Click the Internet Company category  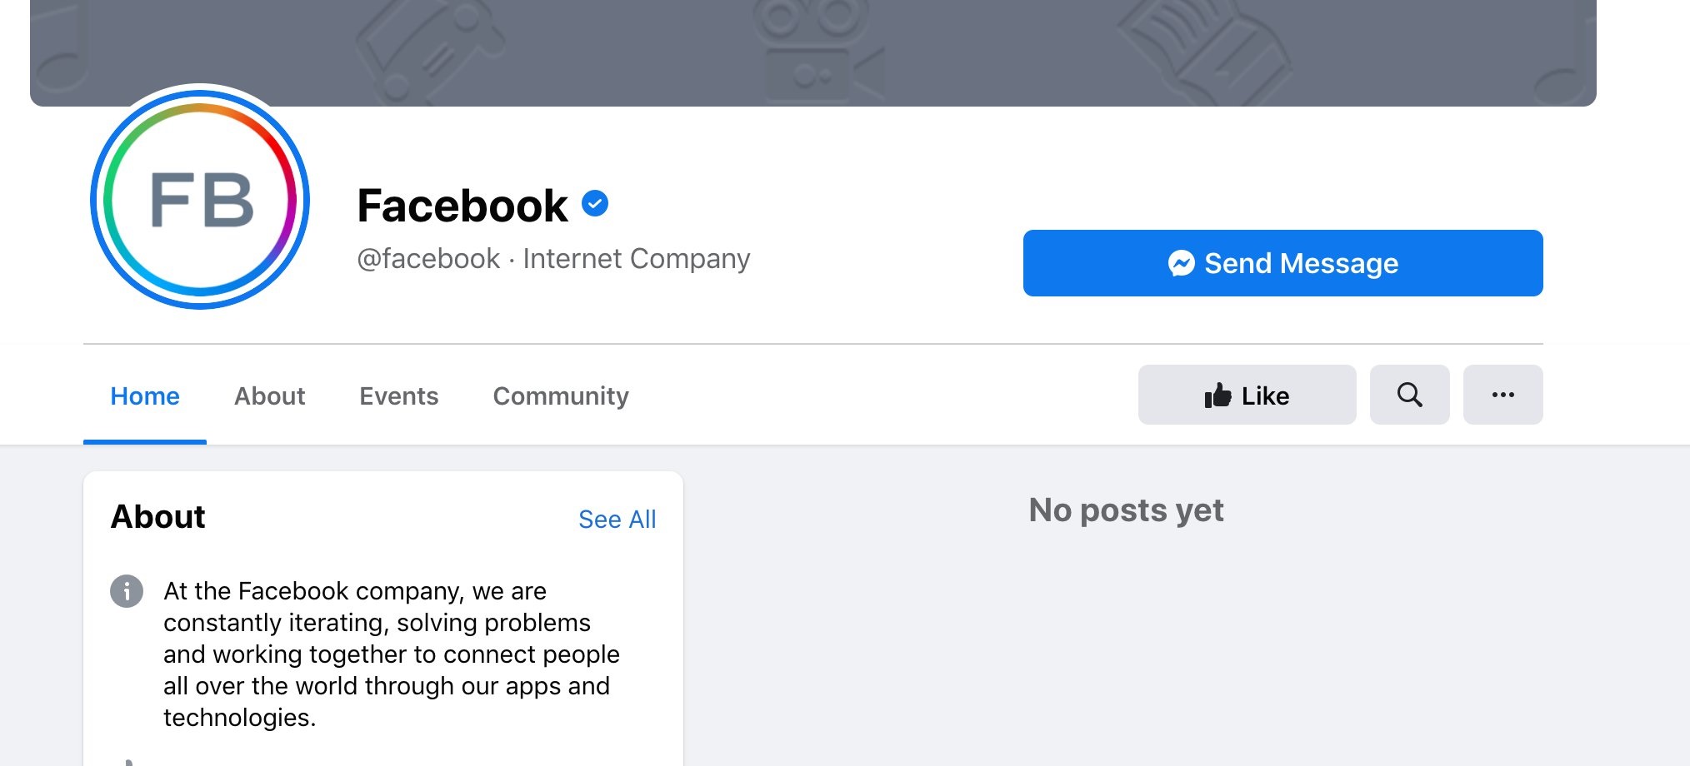pos(636,259)
